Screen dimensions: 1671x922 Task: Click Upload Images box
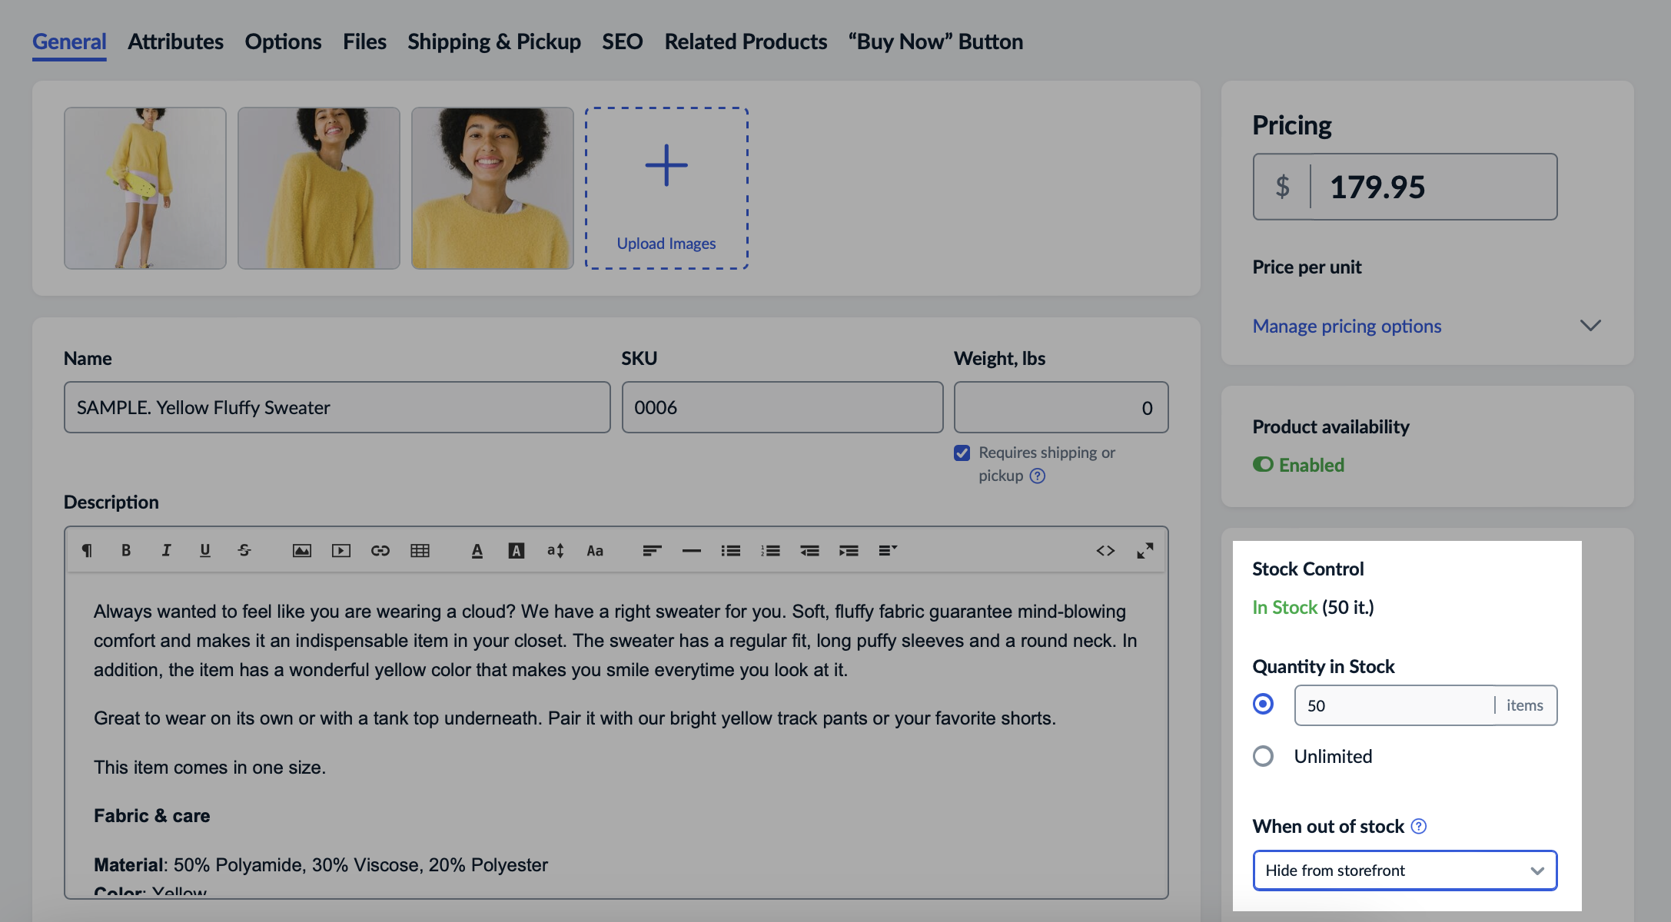coord(666,188)
